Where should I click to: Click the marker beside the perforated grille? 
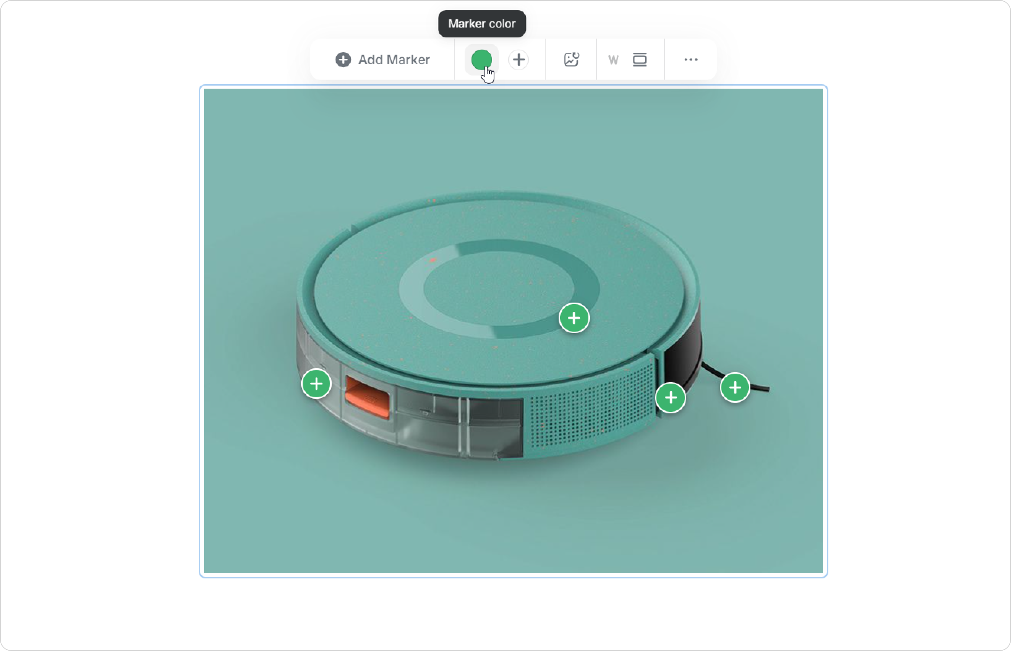point(670,397)
